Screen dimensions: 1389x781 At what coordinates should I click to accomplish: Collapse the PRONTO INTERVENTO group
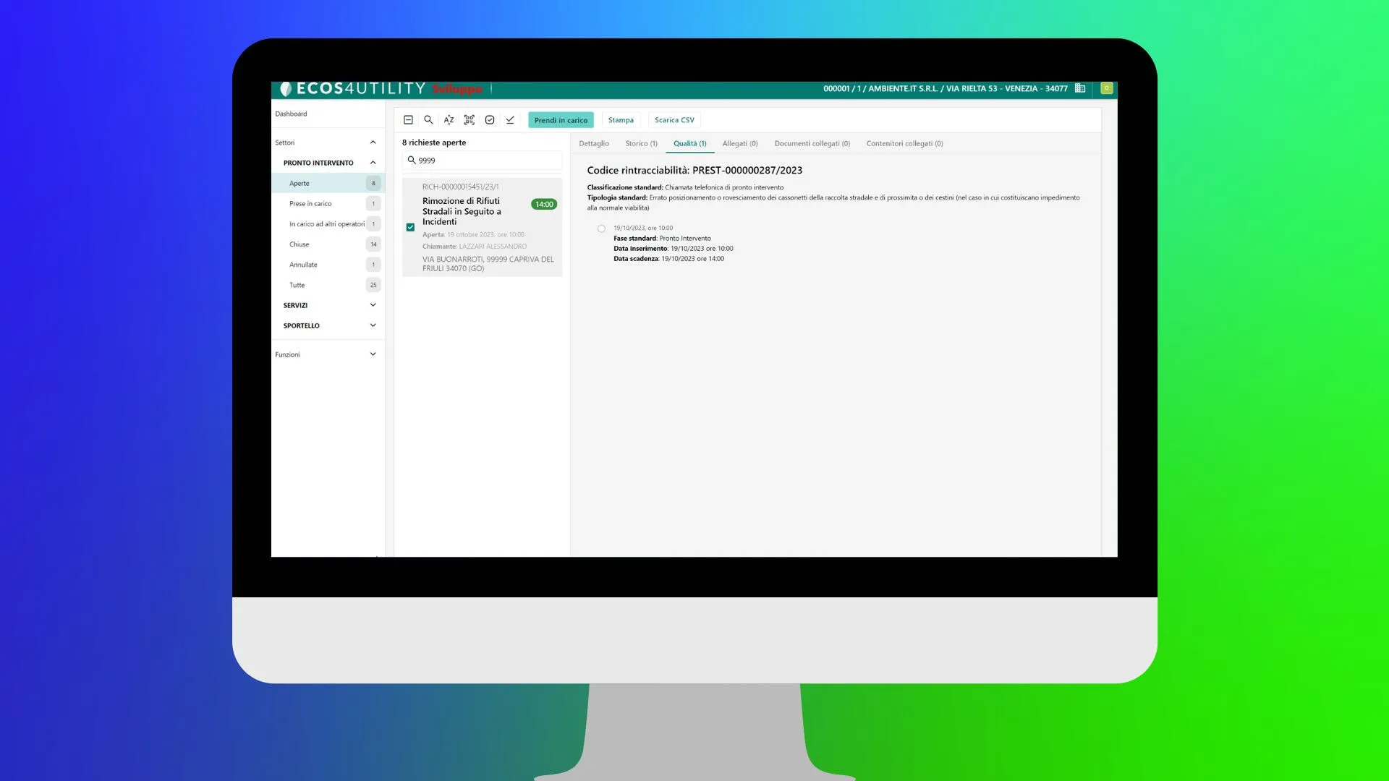(x=373, y=163)
